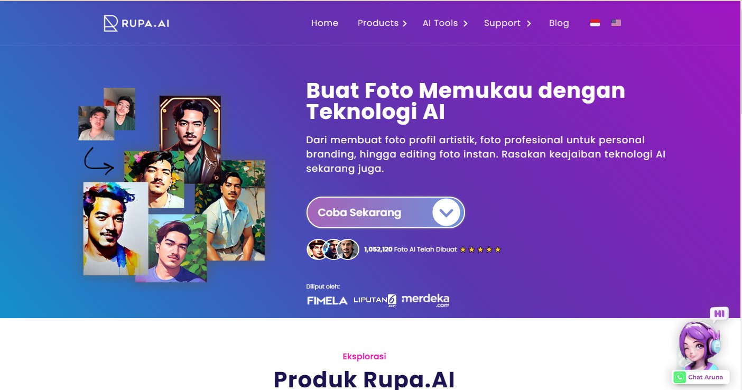Image resolution: width=742 pixels, height=390 pixels.
Task: Click the Chat Aruna label
Action: point(705,377)
